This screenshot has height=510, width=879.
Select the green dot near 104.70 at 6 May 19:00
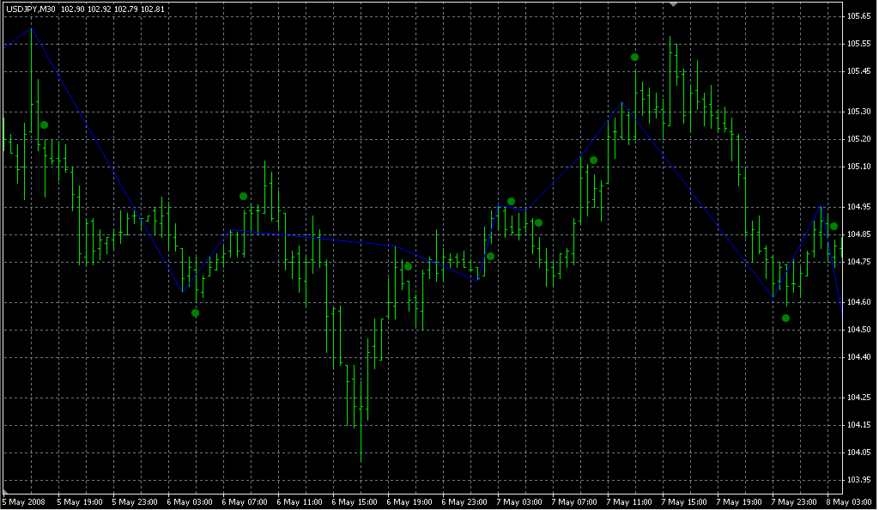point(409,267)
